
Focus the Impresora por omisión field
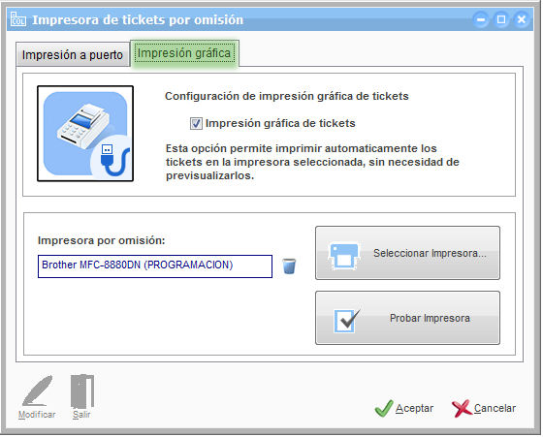(155, 265)
